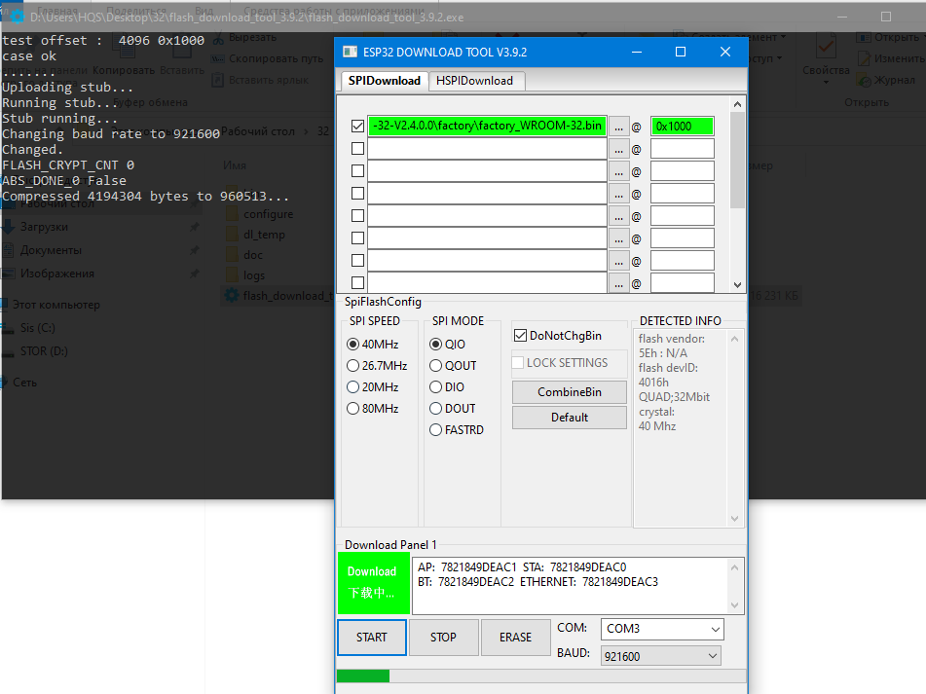Open the configure folder in Explorer

(268, 214)
